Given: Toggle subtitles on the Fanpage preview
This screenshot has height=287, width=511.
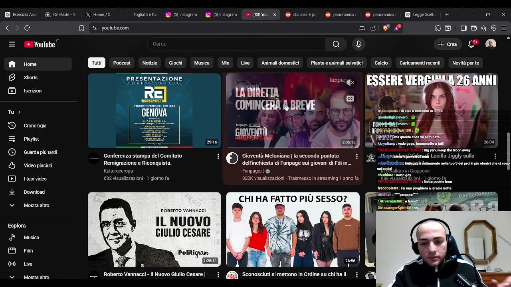Looking at the screenshot, I should coord(350,98).
